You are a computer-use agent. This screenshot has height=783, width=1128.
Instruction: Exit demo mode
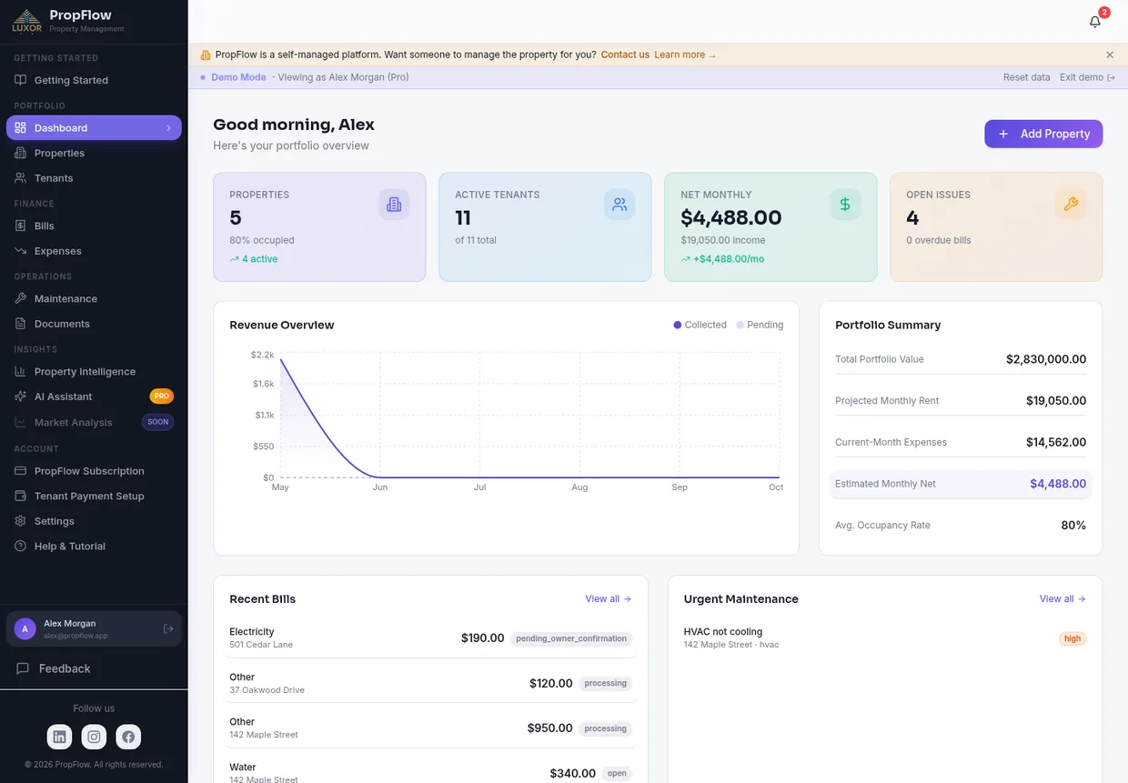1087,77
